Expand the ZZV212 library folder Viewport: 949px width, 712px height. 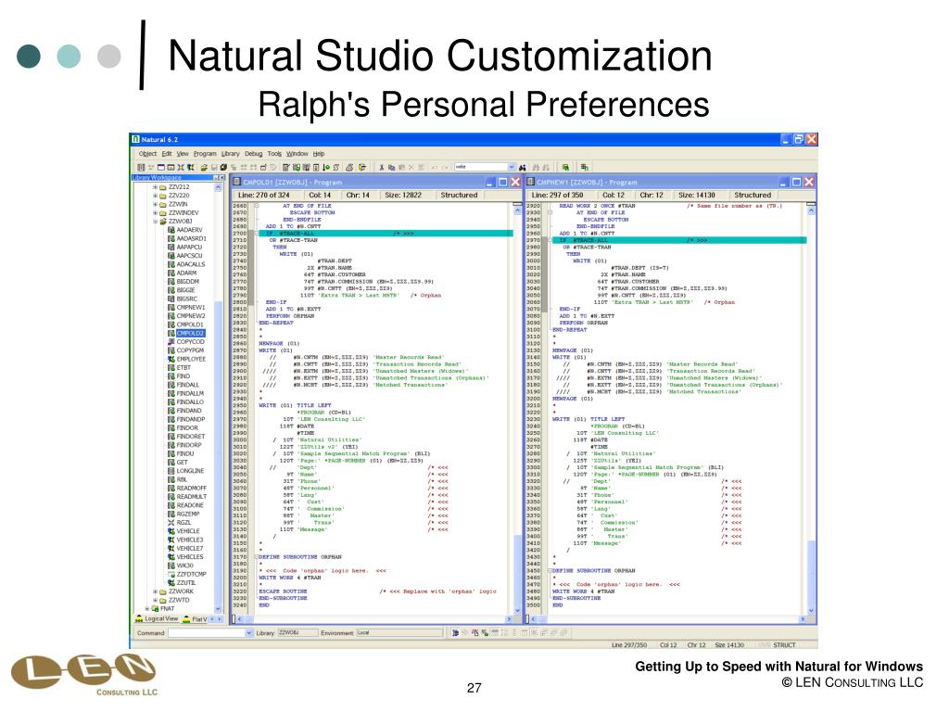point(155,187)
